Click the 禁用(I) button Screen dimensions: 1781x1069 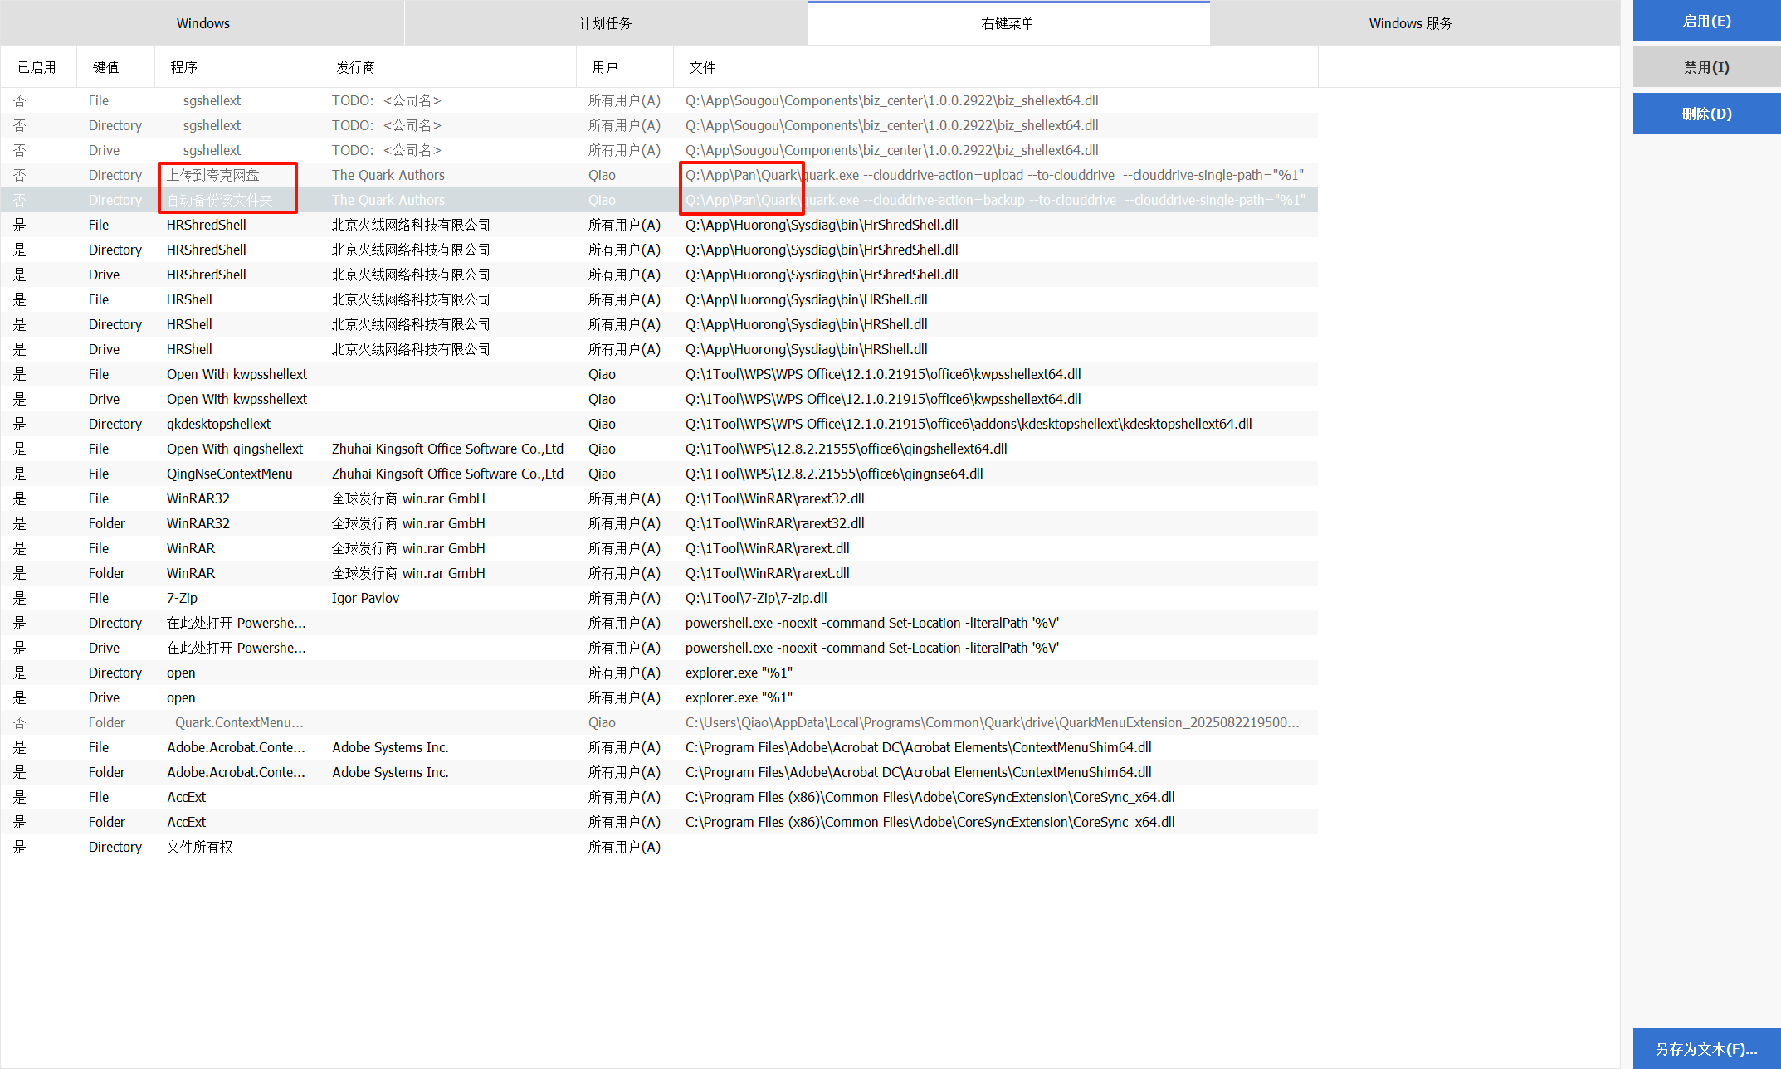click(1706, 67)
